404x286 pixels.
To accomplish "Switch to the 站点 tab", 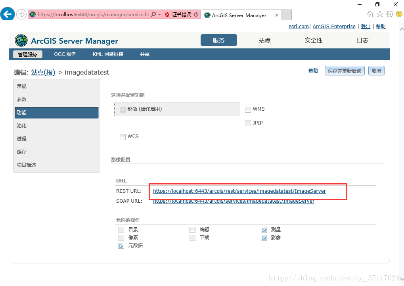I will 264,40.
